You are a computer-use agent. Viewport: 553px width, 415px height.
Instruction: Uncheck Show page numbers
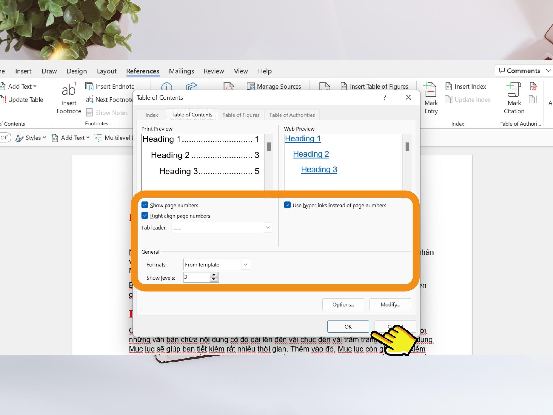coord(145,205)
